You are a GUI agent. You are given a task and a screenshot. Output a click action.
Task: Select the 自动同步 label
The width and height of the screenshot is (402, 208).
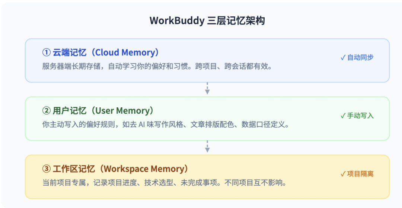360,58
